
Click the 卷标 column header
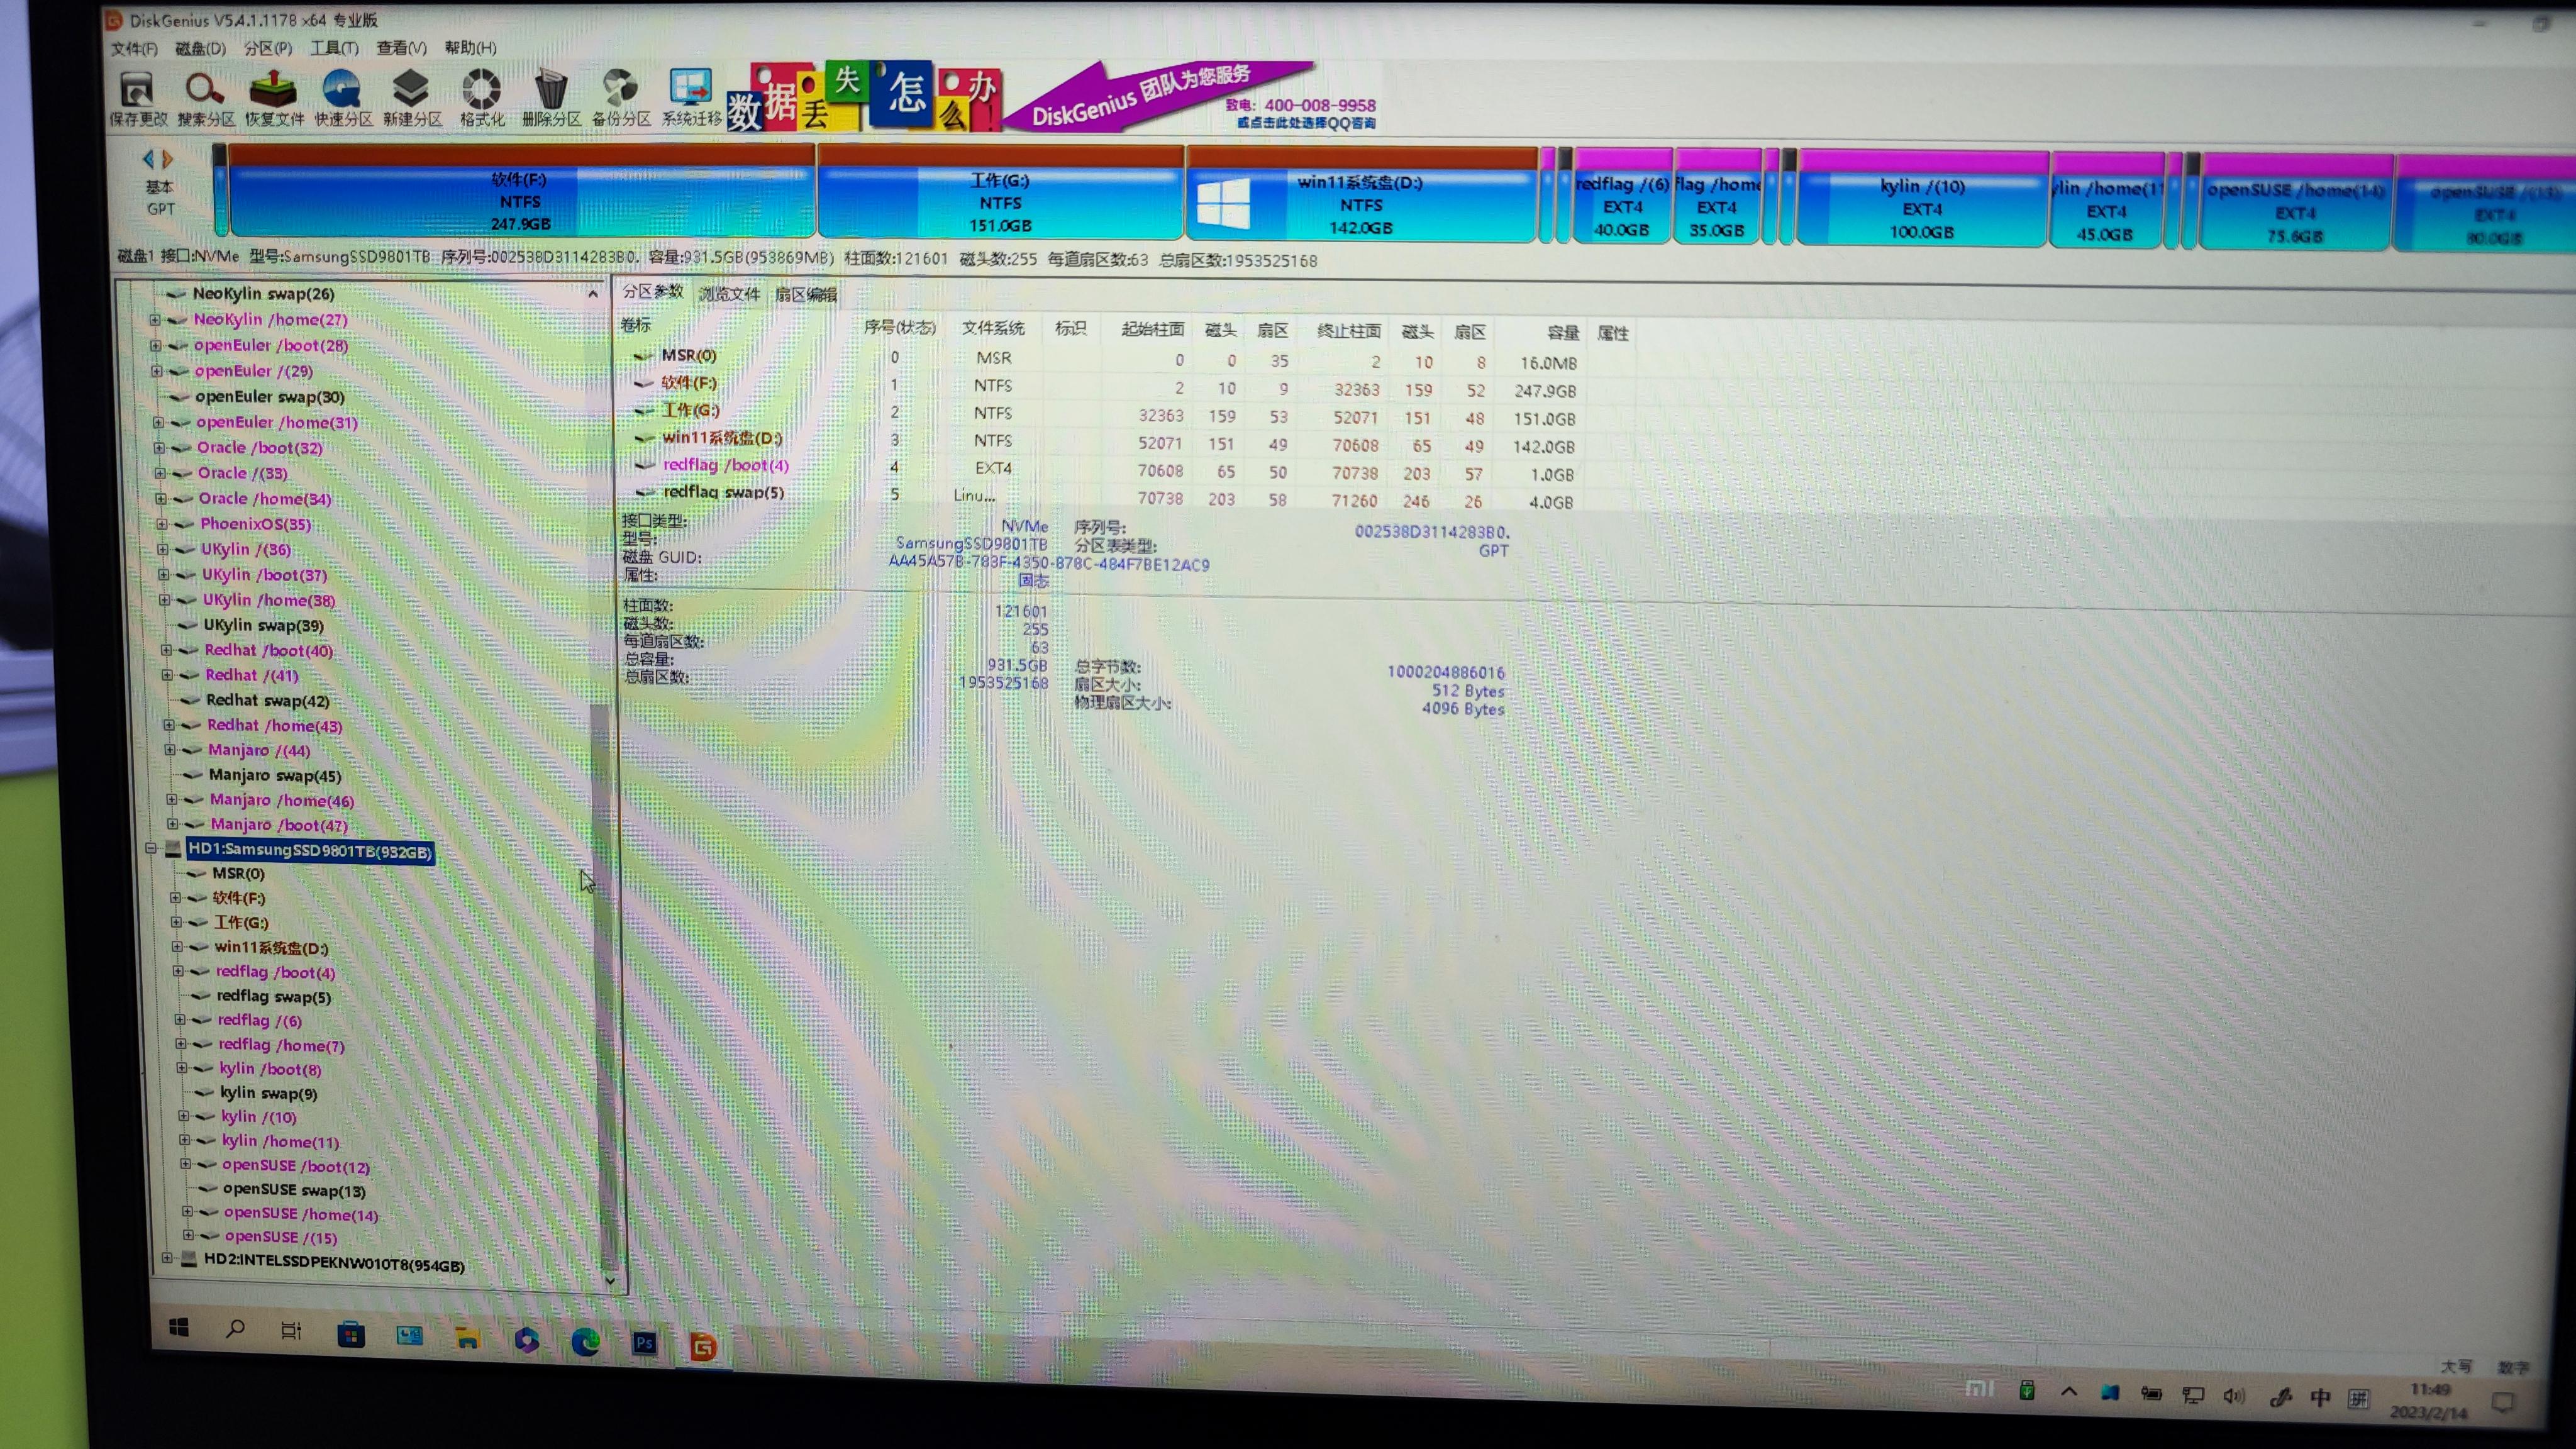pos(636,325)
